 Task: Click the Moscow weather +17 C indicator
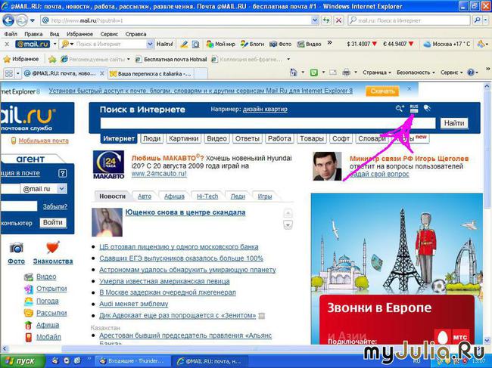click(x=447, y=44)
